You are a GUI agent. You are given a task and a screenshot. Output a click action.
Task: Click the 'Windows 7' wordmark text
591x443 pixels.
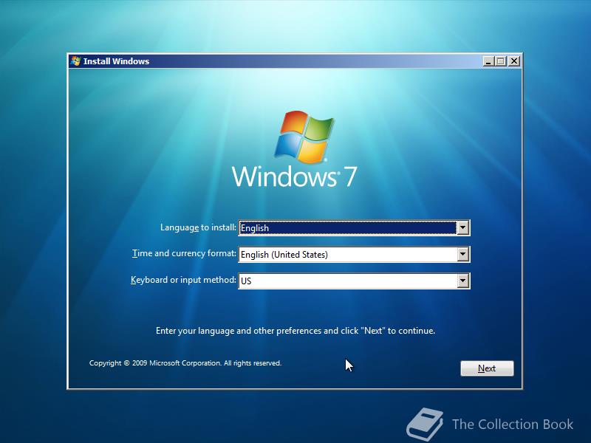pyautogui.click(x=294, y=176)
